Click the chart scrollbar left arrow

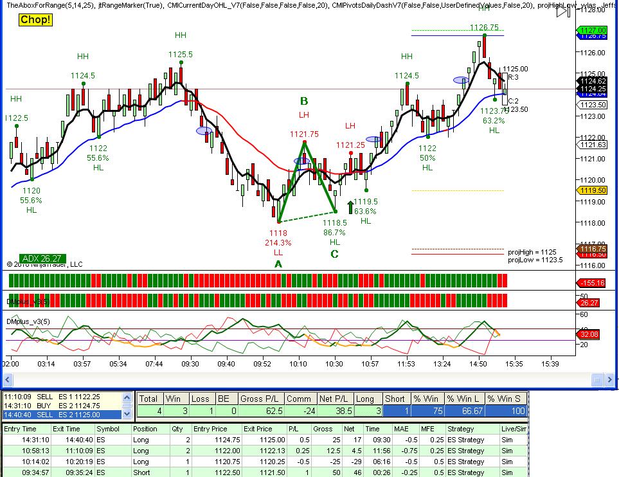[8, 380]
